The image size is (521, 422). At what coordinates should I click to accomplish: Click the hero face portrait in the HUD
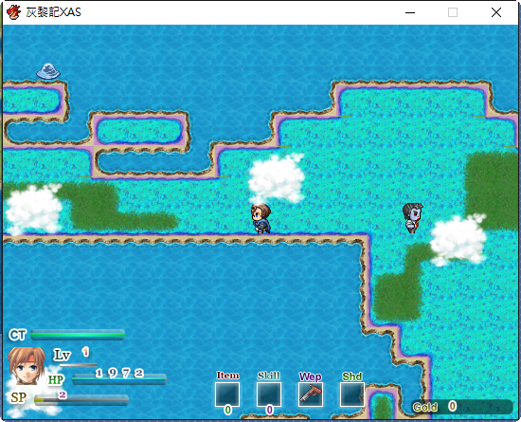27,366
